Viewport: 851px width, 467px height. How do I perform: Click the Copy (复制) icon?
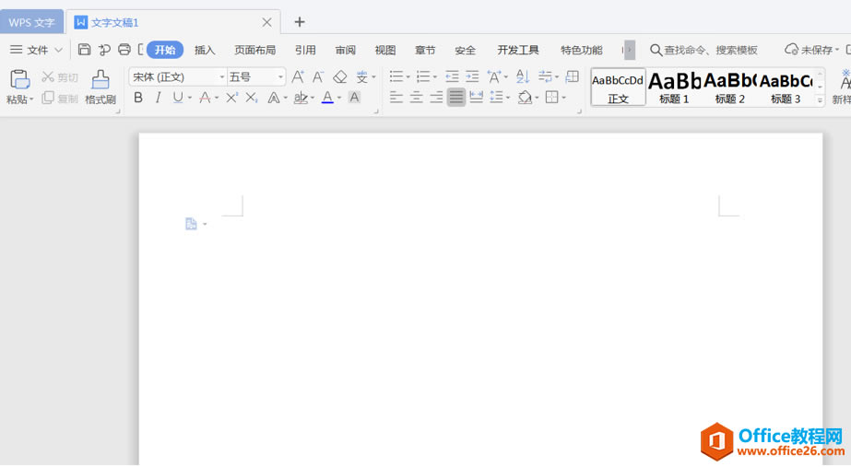[x=48, y=98]
